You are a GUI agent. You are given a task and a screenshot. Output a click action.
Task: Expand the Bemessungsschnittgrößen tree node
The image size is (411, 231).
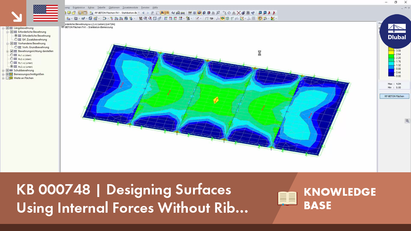pyautogui.click(x=3, y=74)
